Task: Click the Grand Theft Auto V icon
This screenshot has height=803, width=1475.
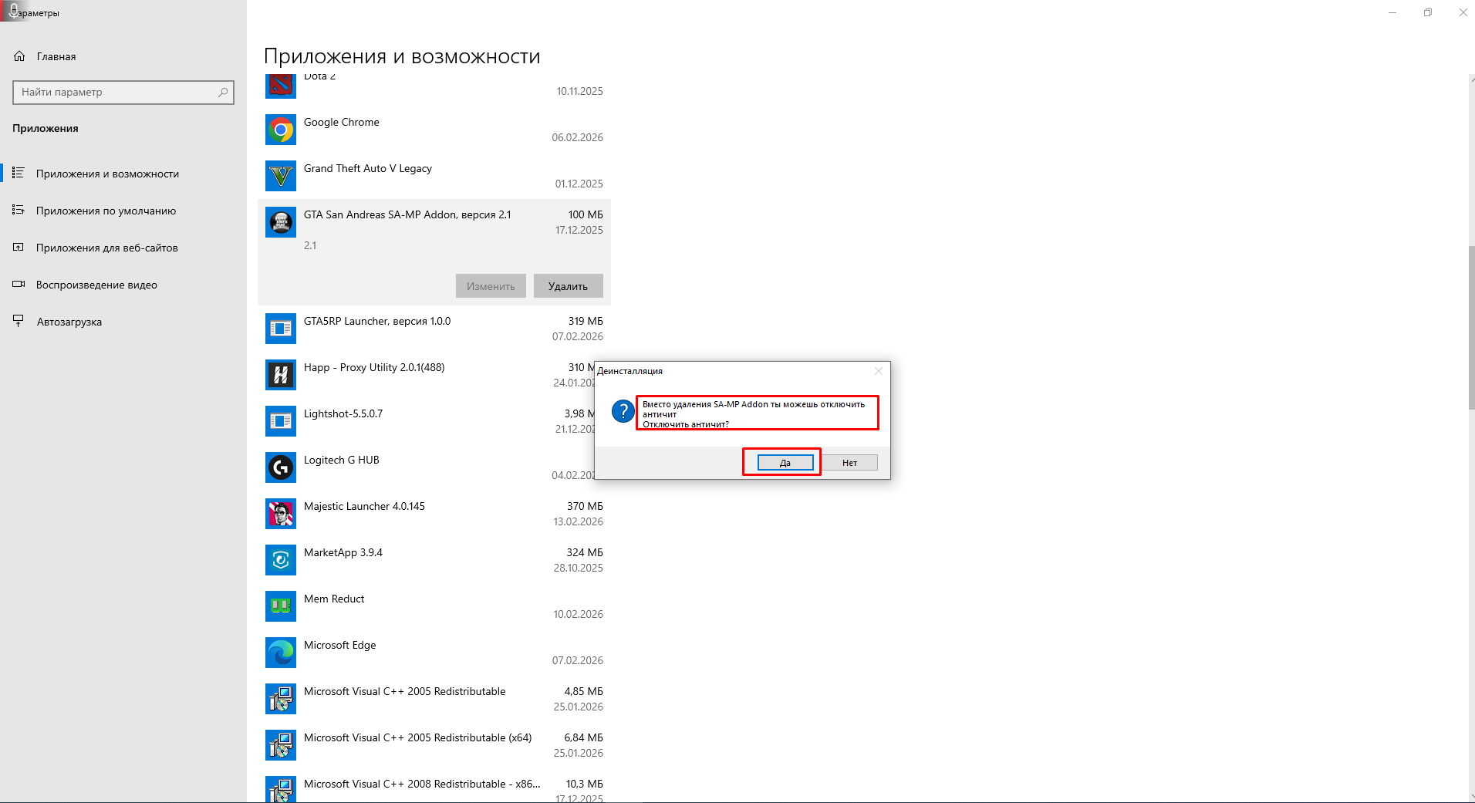Action: click(281, 176)
